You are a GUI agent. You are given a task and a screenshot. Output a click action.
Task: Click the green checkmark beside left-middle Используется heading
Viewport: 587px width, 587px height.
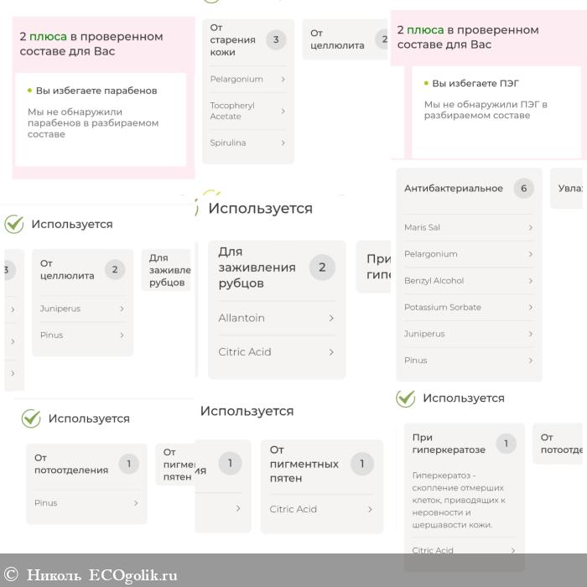[x=13, y=224]
